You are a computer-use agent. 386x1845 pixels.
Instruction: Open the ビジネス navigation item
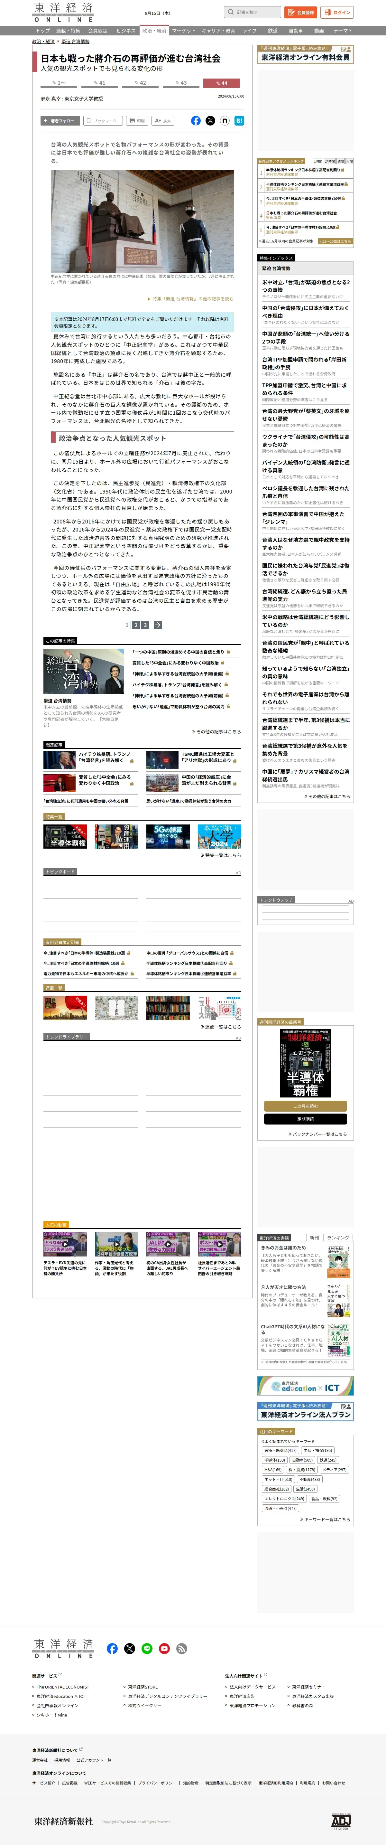click(126, 31)
